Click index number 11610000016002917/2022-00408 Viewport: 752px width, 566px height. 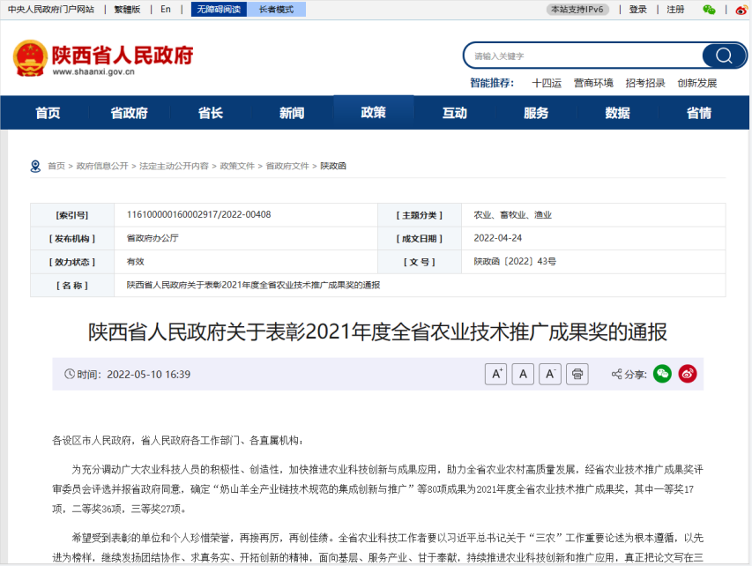pyautogui.click(x=198, y=214)
